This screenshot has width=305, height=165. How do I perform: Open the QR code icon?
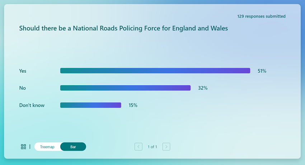[23, 147]
